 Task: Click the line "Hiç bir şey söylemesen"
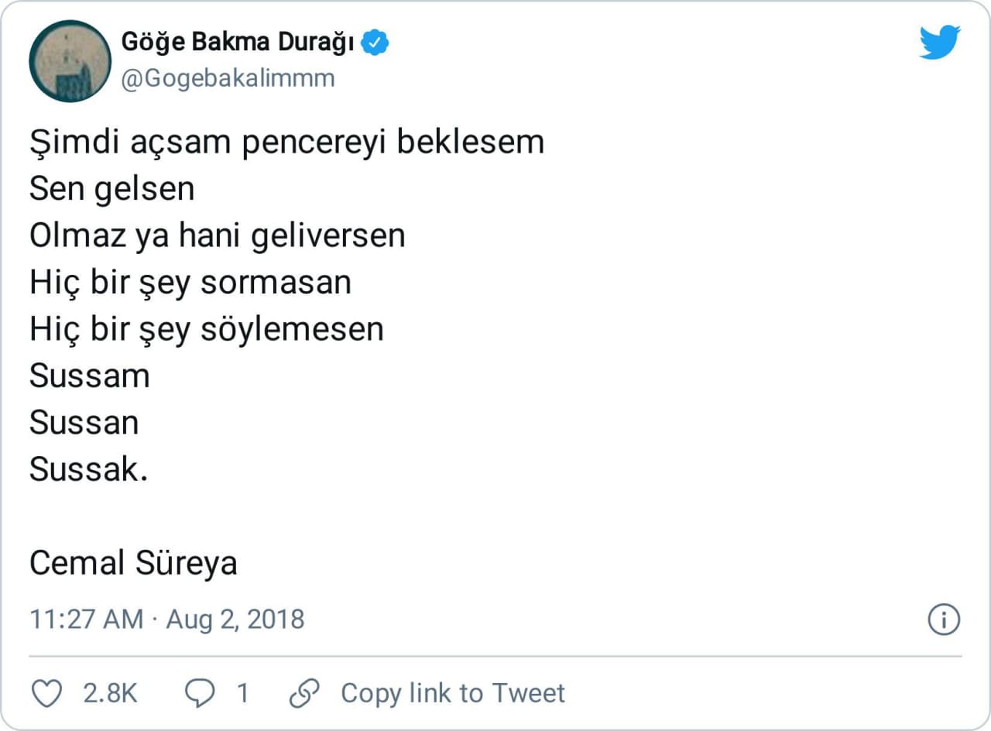coord(207,329)
